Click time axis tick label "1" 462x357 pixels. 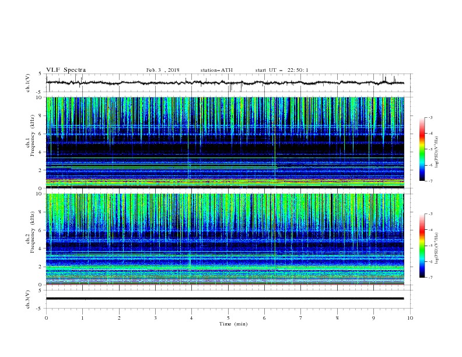82,318
